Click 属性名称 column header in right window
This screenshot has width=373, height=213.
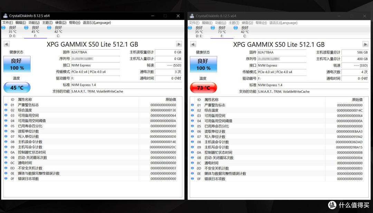(x=211, y=100)
